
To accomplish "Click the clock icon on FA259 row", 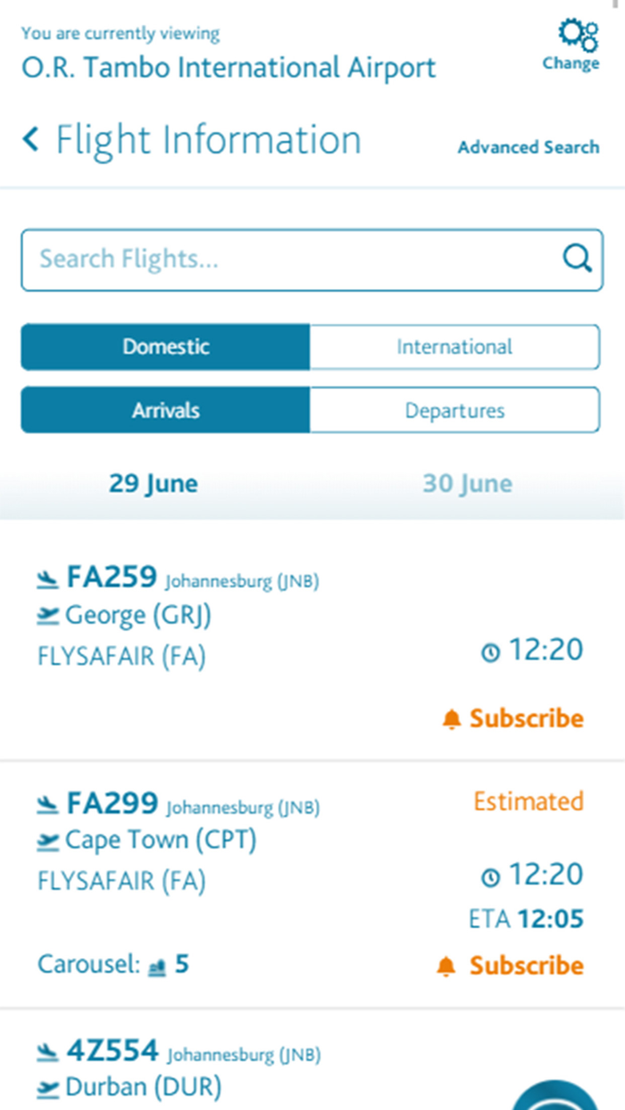I will (x=490, y=653).
